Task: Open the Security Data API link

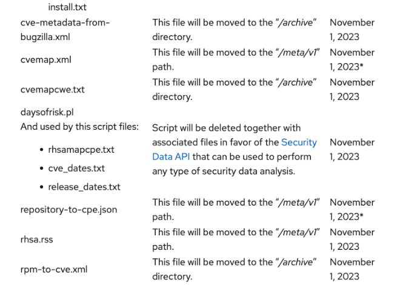Action: pyautogui.click(x=235, y=149)
